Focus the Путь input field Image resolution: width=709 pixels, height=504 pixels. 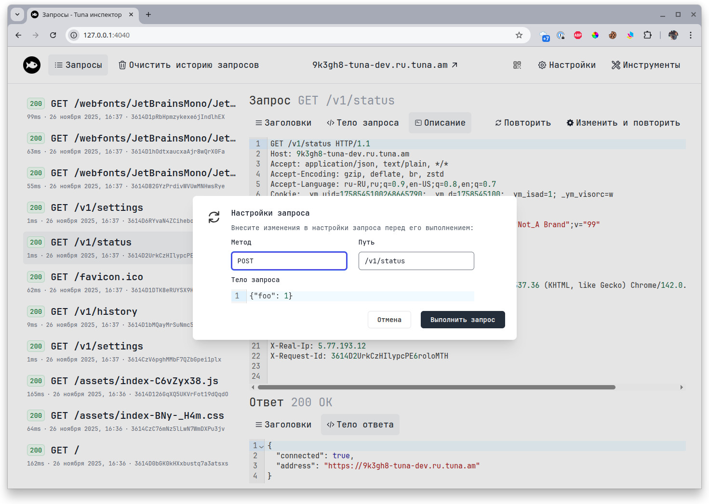(x=416, y=261)
